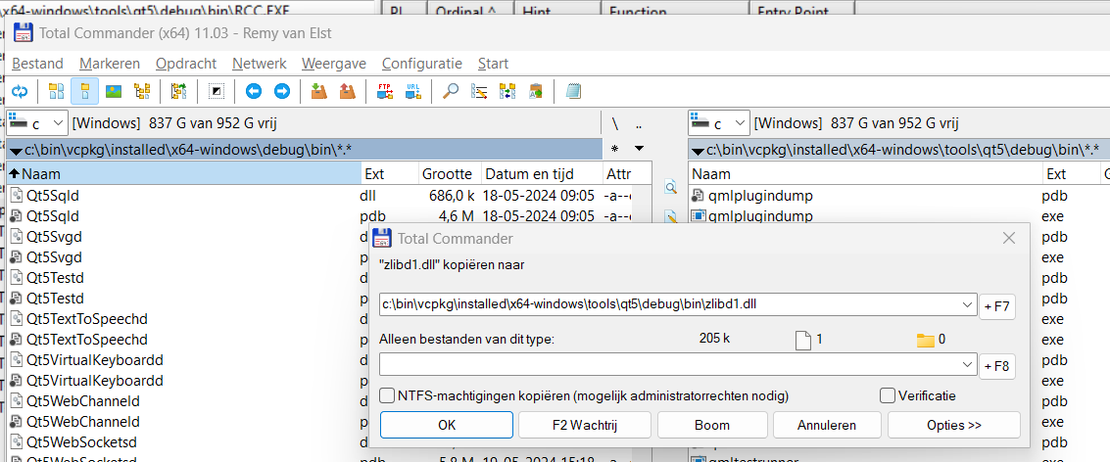This screenshot has width=1110, height=462.
Task: Click the branch view toolbar icon
Action: (x=178, y=91)
